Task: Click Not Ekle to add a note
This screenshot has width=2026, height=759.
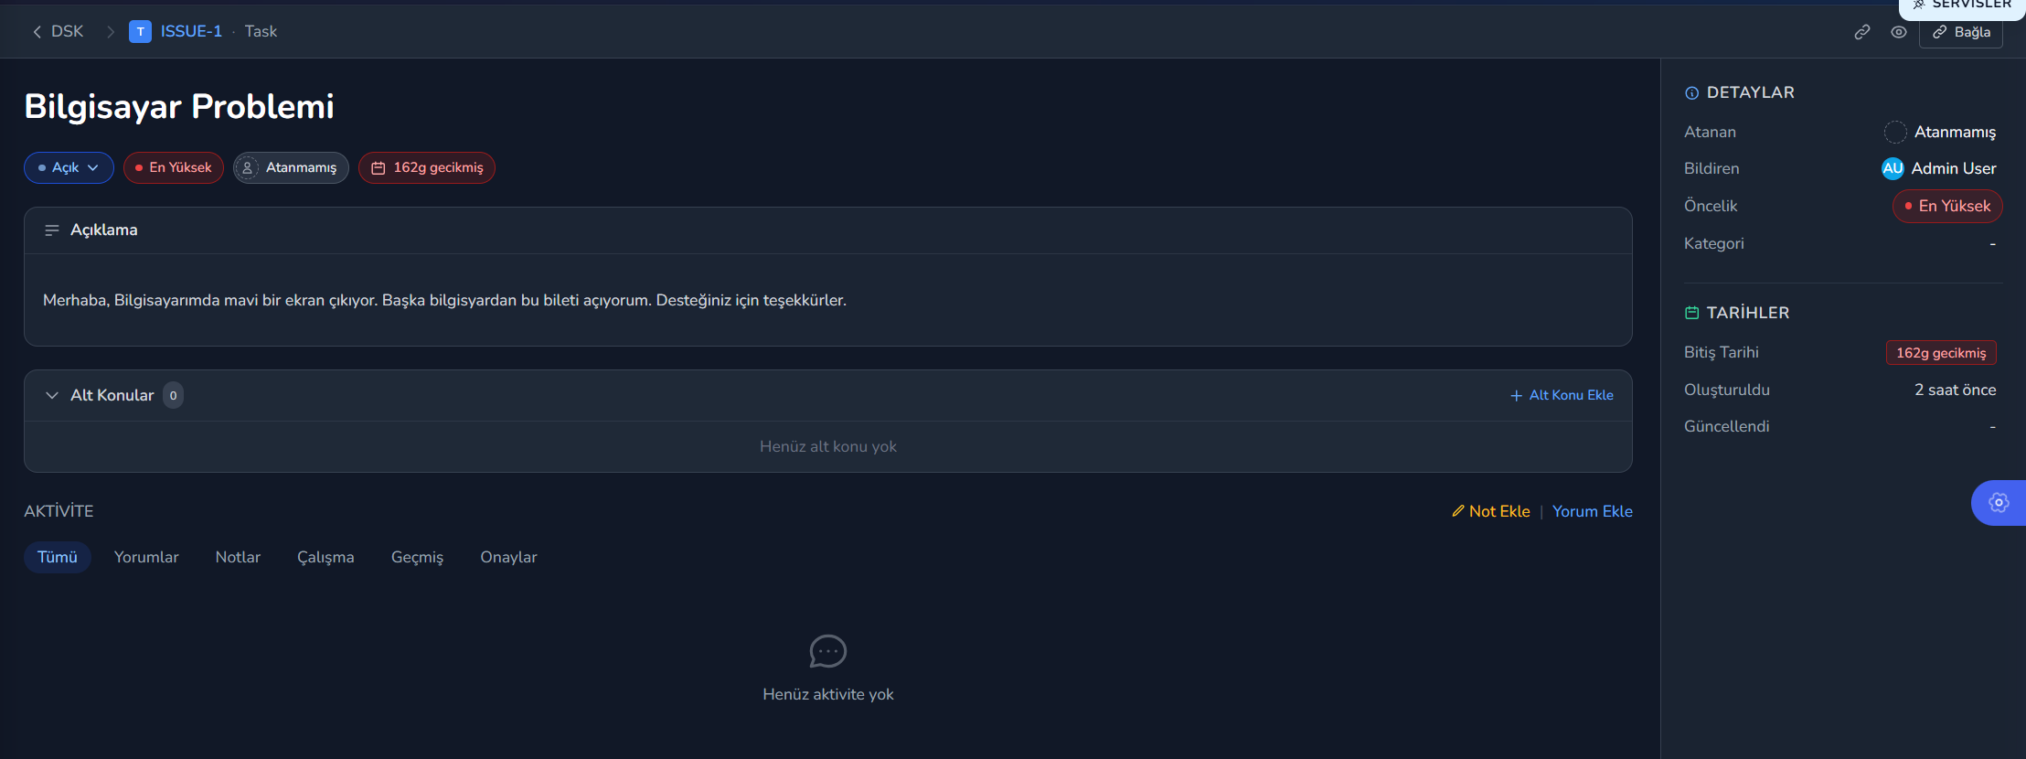Action: click(1491, 511)
